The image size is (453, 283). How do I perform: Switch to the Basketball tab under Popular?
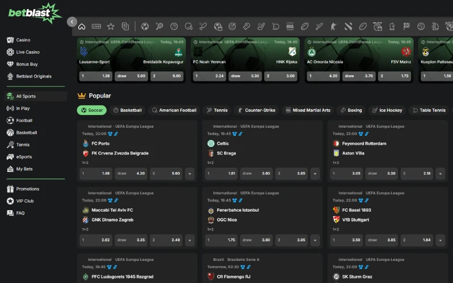tap(127, 110)
